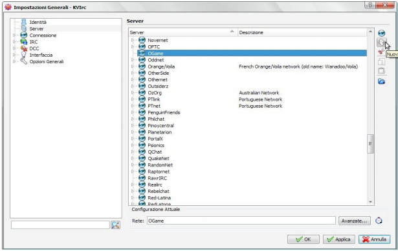This screenshot has width=398, height=251.
Task: Expand the Connessione tree node
Action: pos(14,35)
